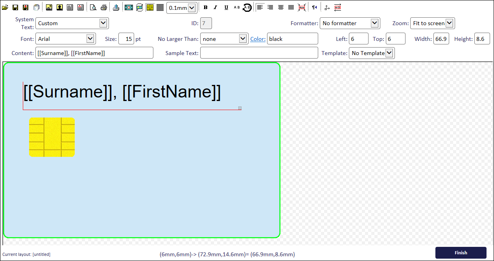Image resolution: width=494 pixels, height=261 pixels.
Task: Flip the card with the rotate arrows icon
Action: tap(140, 7)
